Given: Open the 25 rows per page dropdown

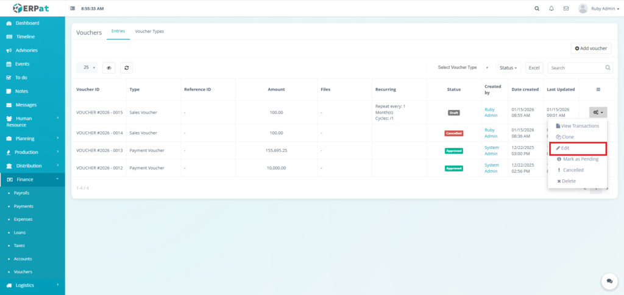Looking at the screenshot, I should coord(87,68).
